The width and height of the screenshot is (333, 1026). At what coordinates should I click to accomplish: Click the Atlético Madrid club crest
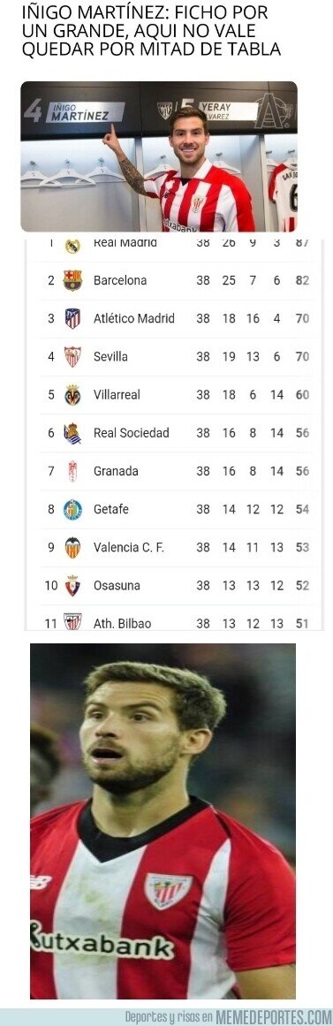coord(72,319)
